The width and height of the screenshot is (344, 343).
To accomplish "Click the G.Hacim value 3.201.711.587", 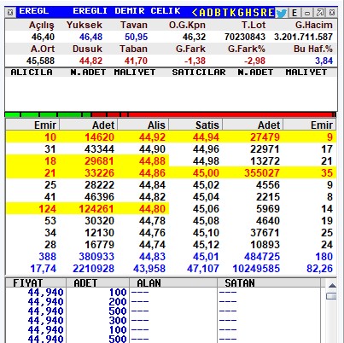I will coord(303,37).
